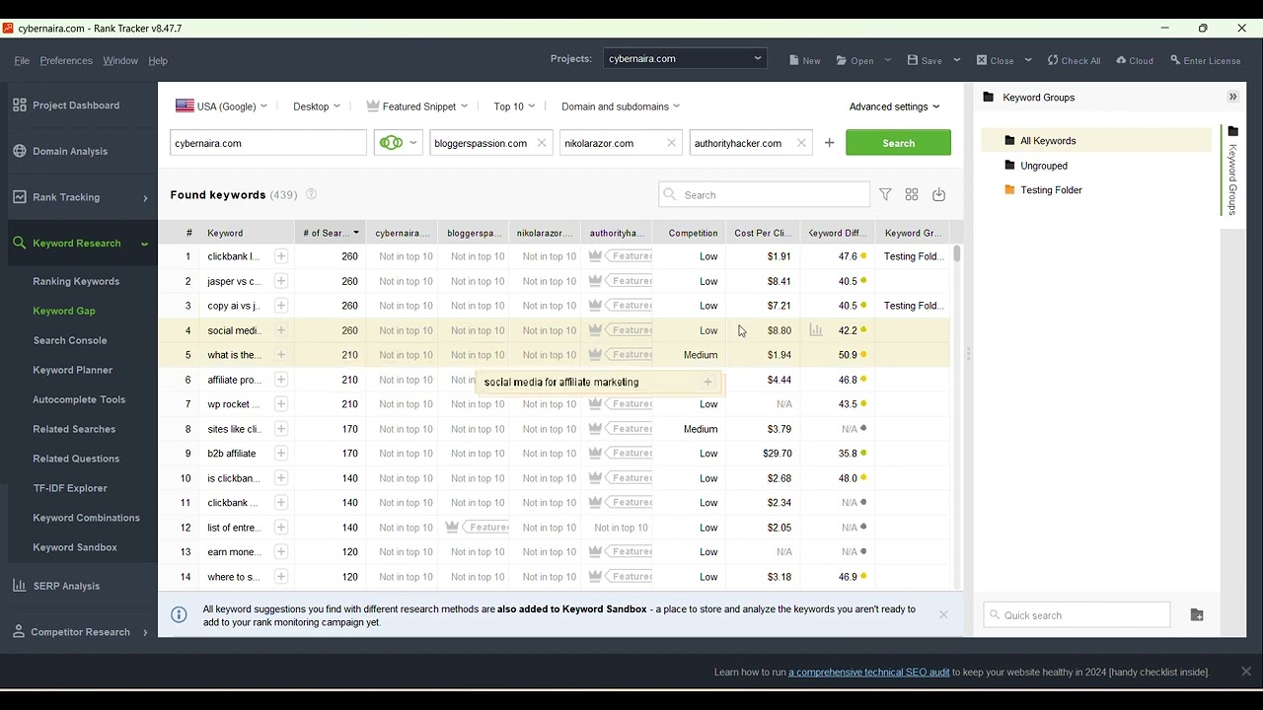
Task: Open the Cloud toolbar option
Action: click(x=1135, y=60)
